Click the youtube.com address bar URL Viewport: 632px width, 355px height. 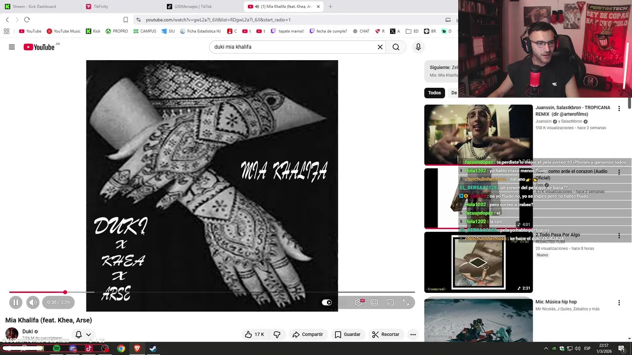218,20
